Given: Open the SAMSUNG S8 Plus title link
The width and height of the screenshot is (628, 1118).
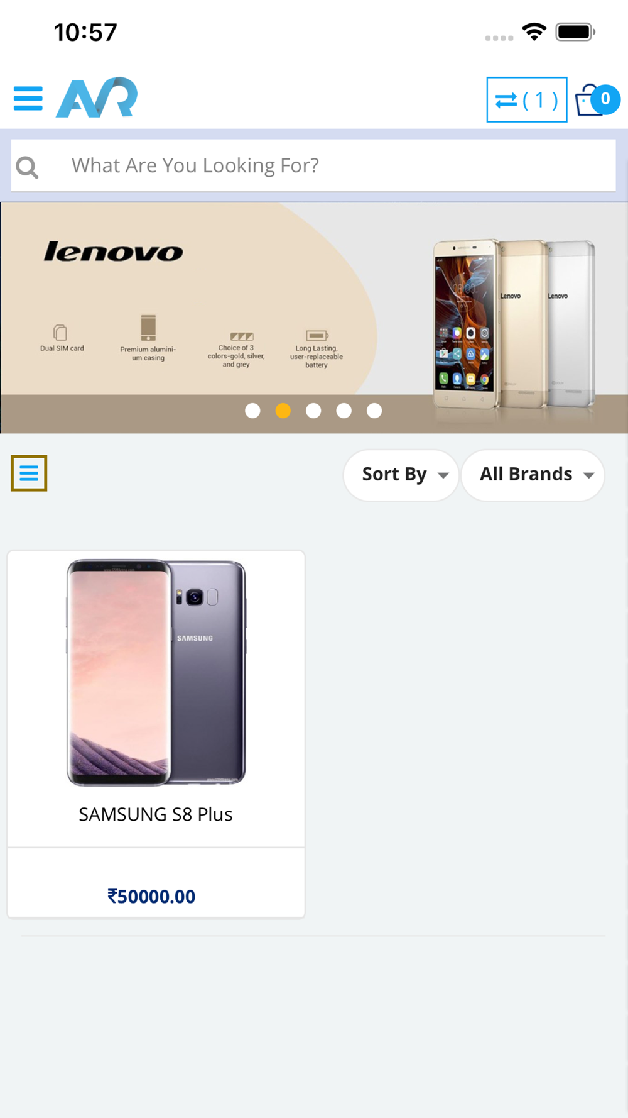Looking at the screenshot, I should pos(156,814).
